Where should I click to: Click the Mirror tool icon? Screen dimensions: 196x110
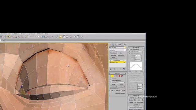42,37
